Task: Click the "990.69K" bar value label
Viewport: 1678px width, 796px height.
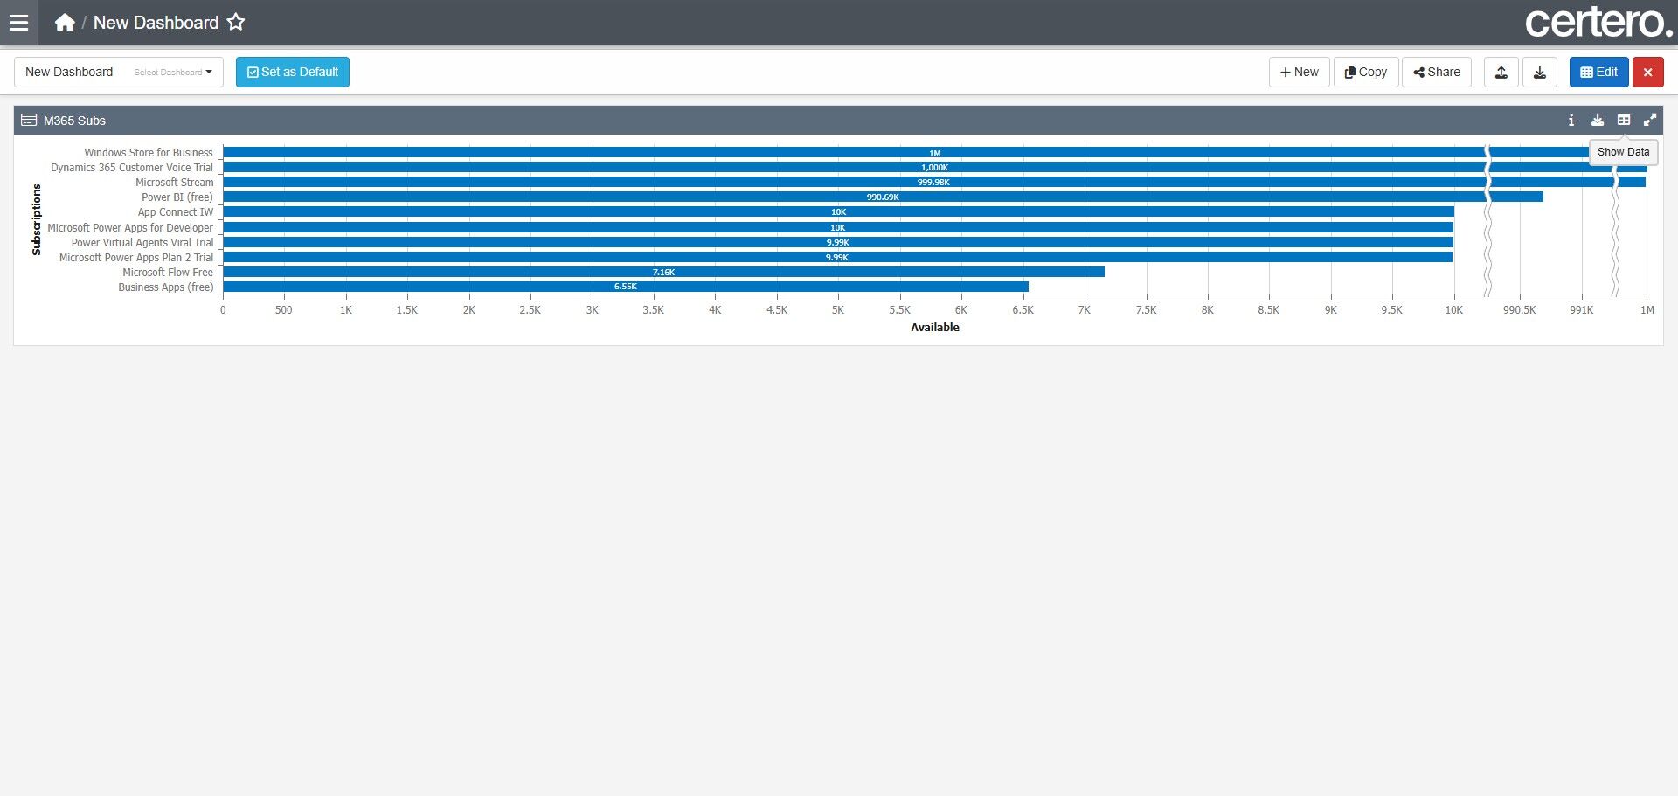Action: 883,197
